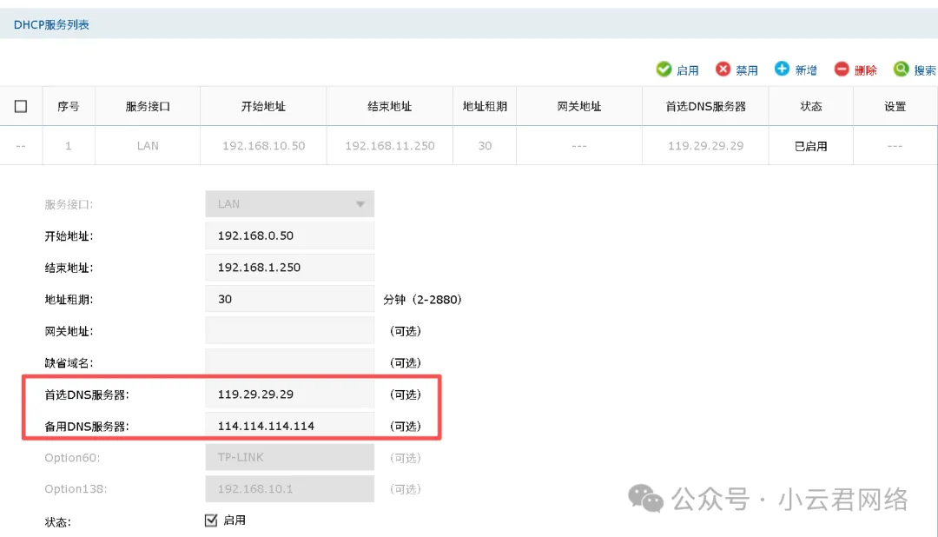Click the Option138 field
Viewport: 938px width, 537px height.
pyautogui.click(x=289, y=489)
